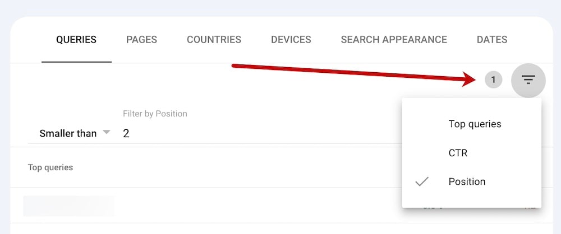Image resolution: width=561 pixels, height=234 pixels.
Task: View the DATES tab
Action: pyautogui.click(x=492, y=40)
